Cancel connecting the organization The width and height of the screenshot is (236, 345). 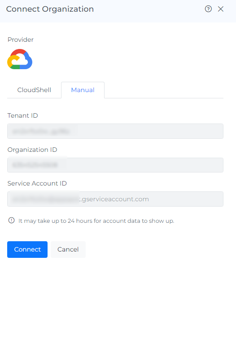[68, 249]
